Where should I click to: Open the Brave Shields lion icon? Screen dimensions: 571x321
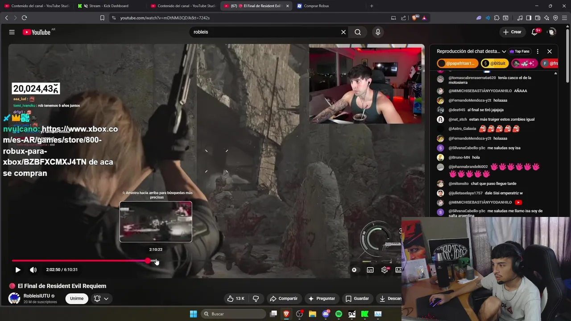tap(415, 18)
